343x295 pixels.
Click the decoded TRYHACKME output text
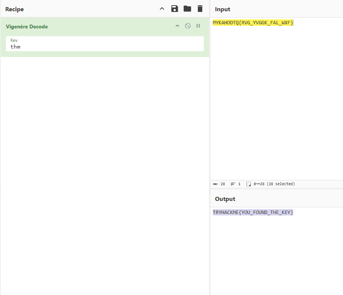[253, 212]
